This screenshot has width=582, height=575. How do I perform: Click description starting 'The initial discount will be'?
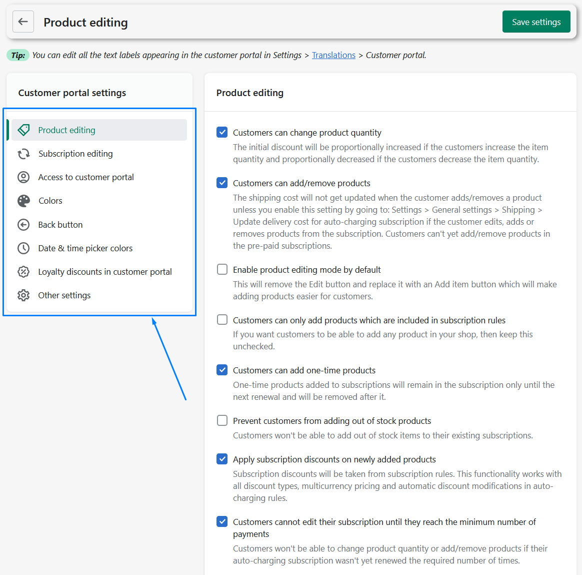click(390, 153)
